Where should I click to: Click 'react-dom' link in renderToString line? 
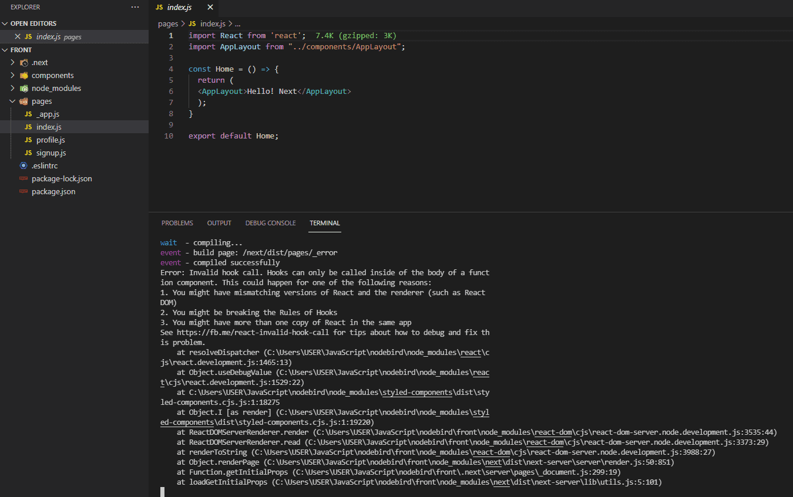490,452
